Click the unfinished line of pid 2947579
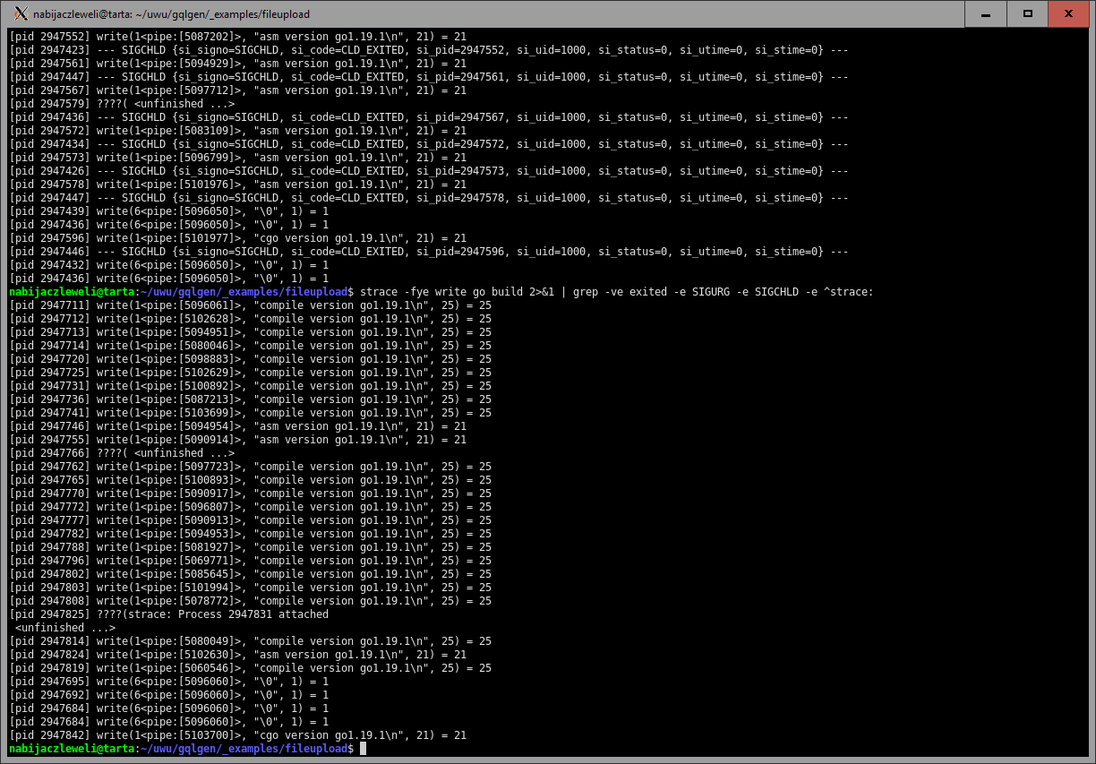The width and height of the screenshot is (1096, 764). [x=122, y=104]
